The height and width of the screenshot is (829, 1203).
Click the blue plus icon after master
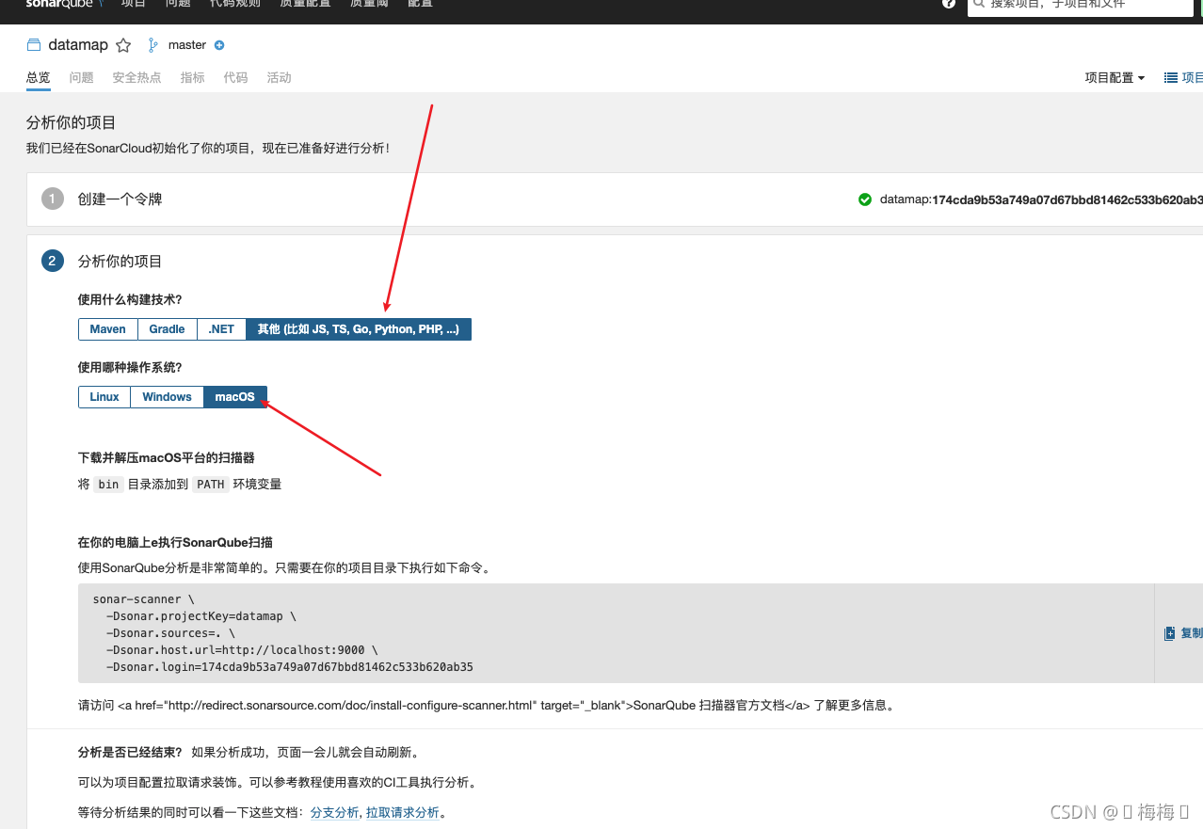click(219, 45)
